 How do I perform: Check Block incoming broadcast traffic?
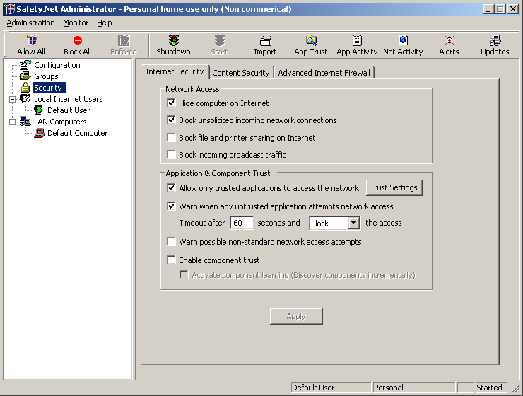171,154
